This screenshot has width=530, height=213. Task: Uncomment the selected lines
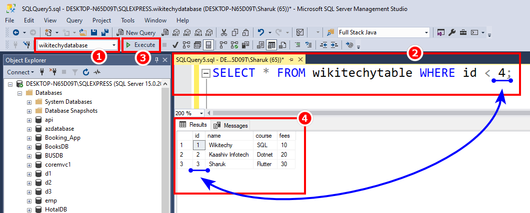pos(308,45)
